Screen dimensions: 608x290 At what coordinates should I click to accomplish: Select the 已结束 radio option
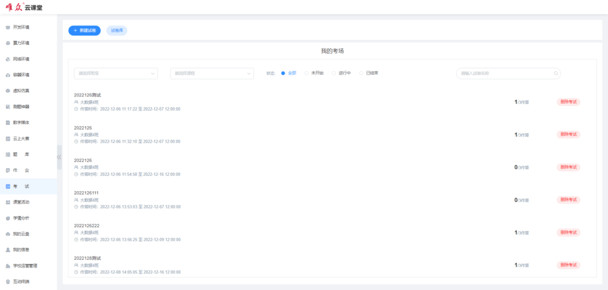(x=362, y=73)
